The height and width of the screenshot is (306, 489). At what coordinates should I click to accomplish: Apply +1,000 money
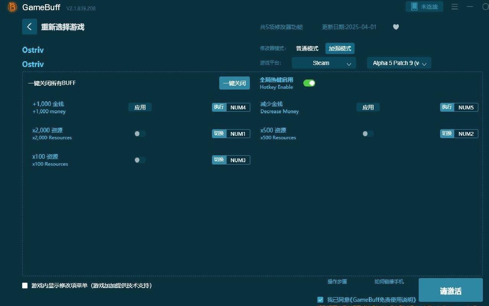coord(140,107)
